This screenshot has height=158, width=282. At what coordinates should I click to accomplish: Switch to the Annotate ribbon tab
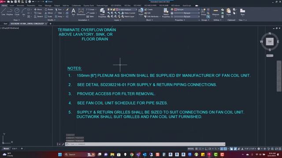tap(20, 6)
